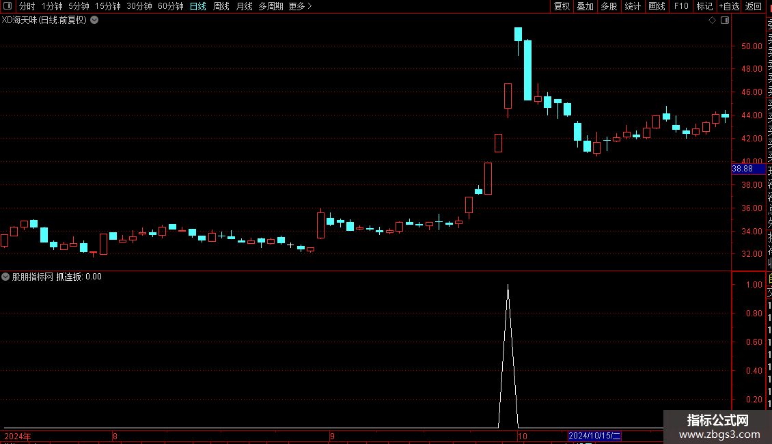Open 多周期 multi-period view
Screen dimensions: 772x444
point(271,6)
